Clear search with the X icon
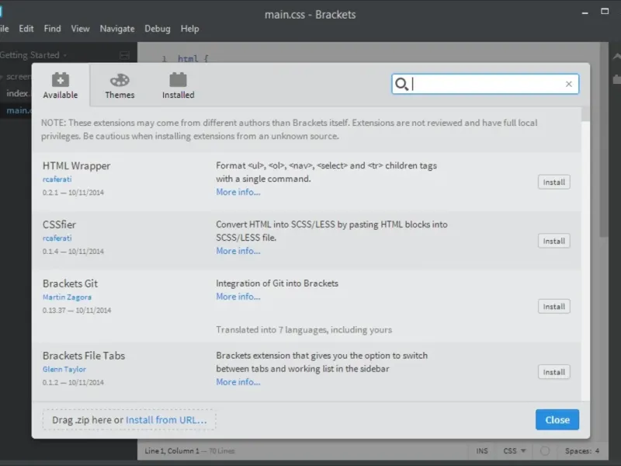Viewport: 621px width, 466px height. [569, 84]
